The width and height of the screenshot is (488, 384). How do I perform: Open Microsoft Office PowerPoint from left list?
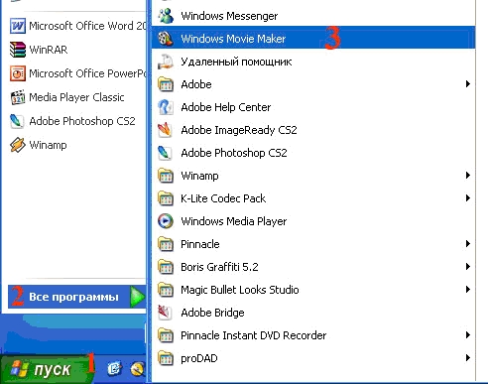coord(77,73)
